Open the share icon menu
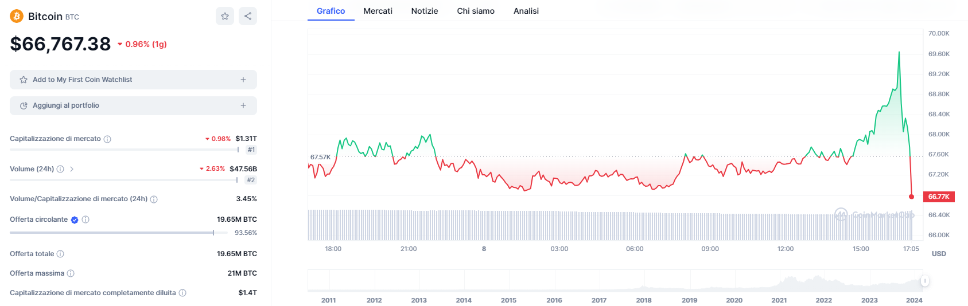Image resolution: width=968 pixels, height=306 pixels. (x=248, y=16)
